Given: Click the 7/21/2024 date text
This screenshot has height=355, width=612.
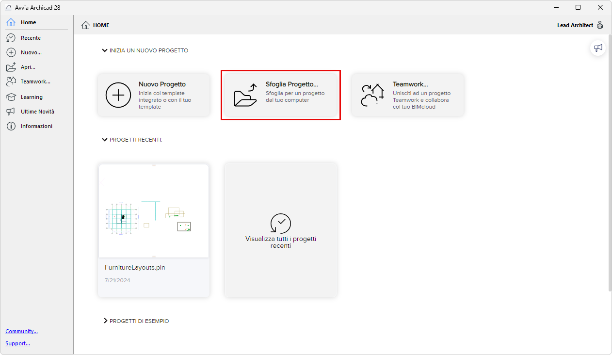Looking at the screenshot, I should coord(117,280).
